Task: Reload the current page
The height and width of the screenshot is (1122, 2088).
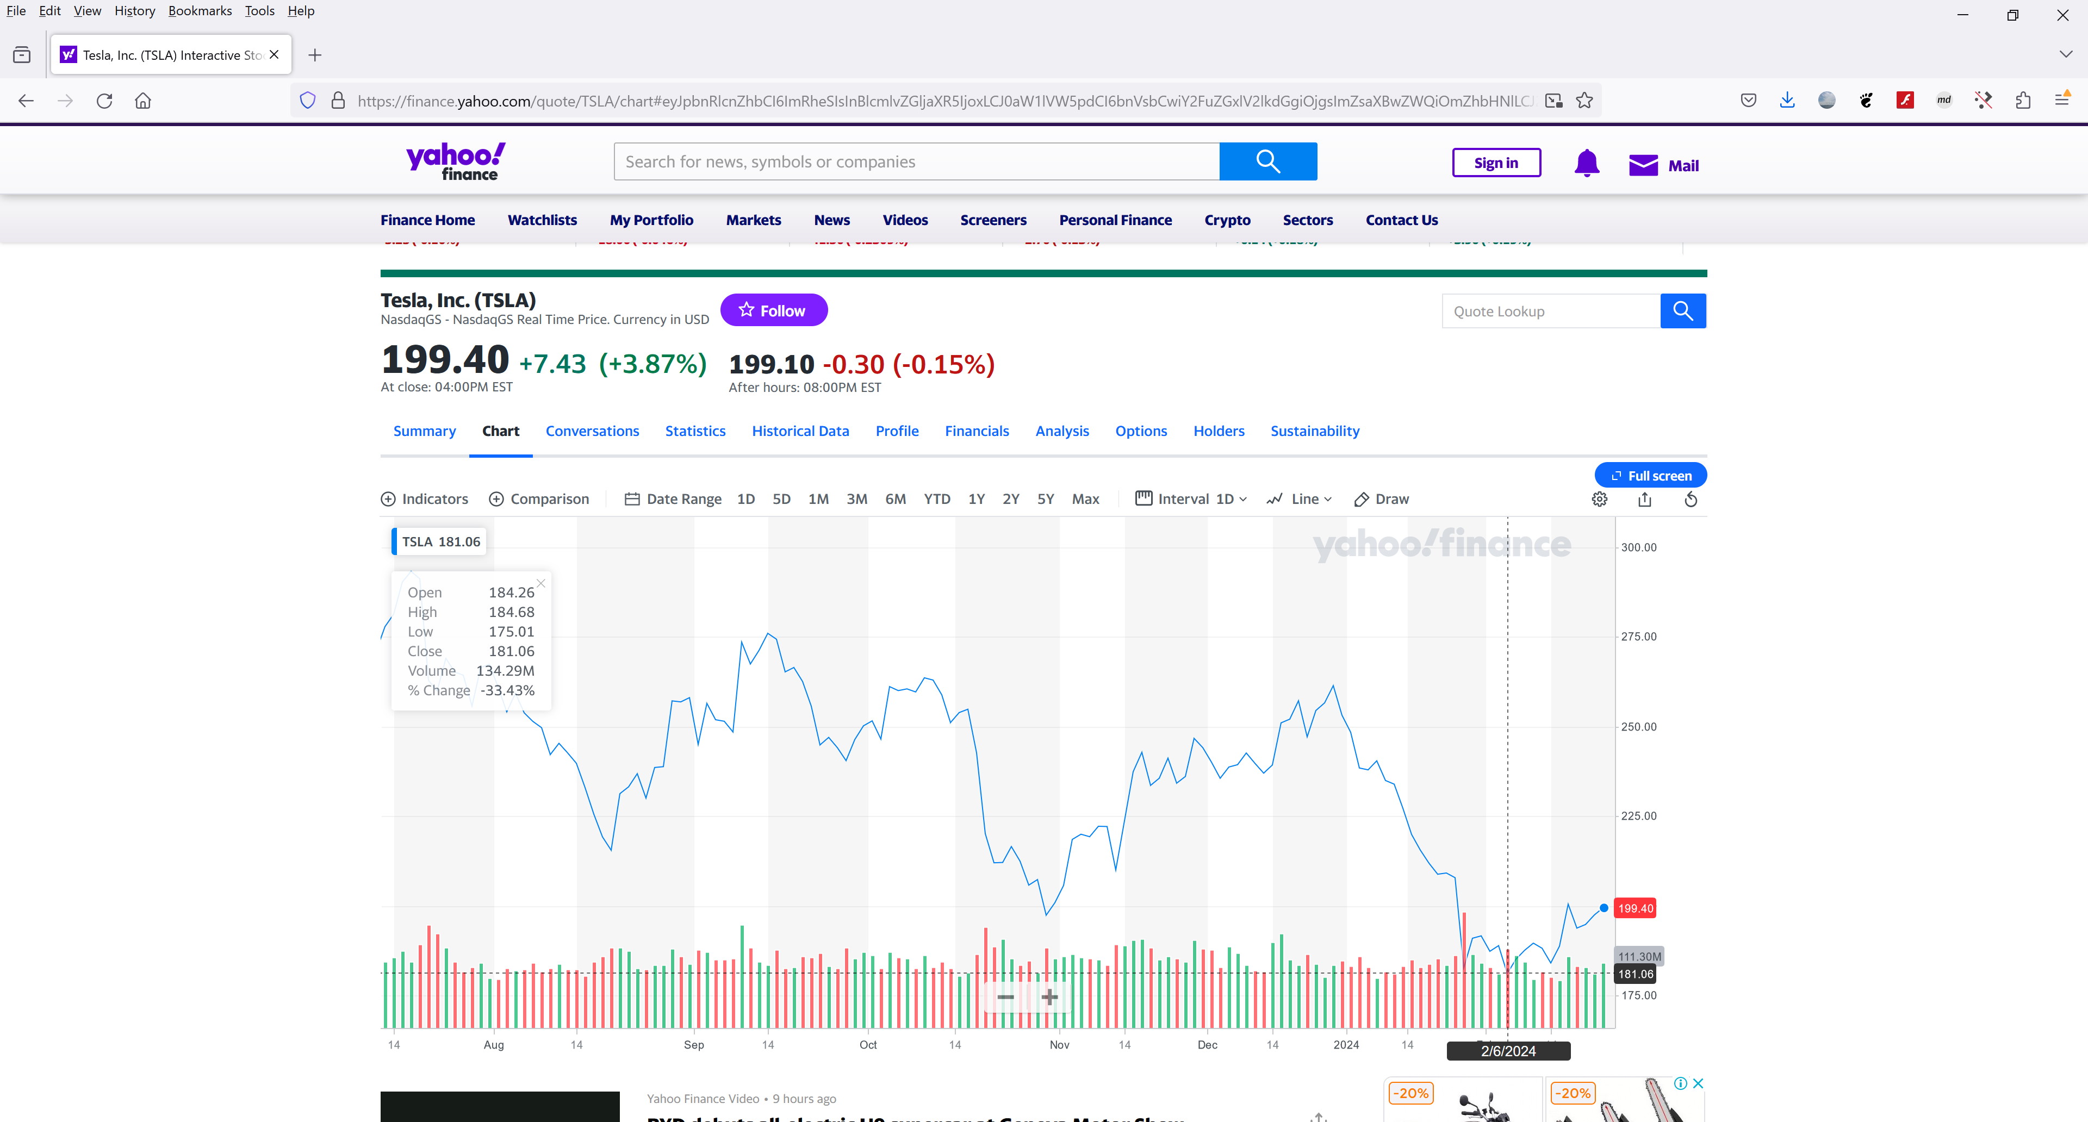Action: click(x=104, y=101)
